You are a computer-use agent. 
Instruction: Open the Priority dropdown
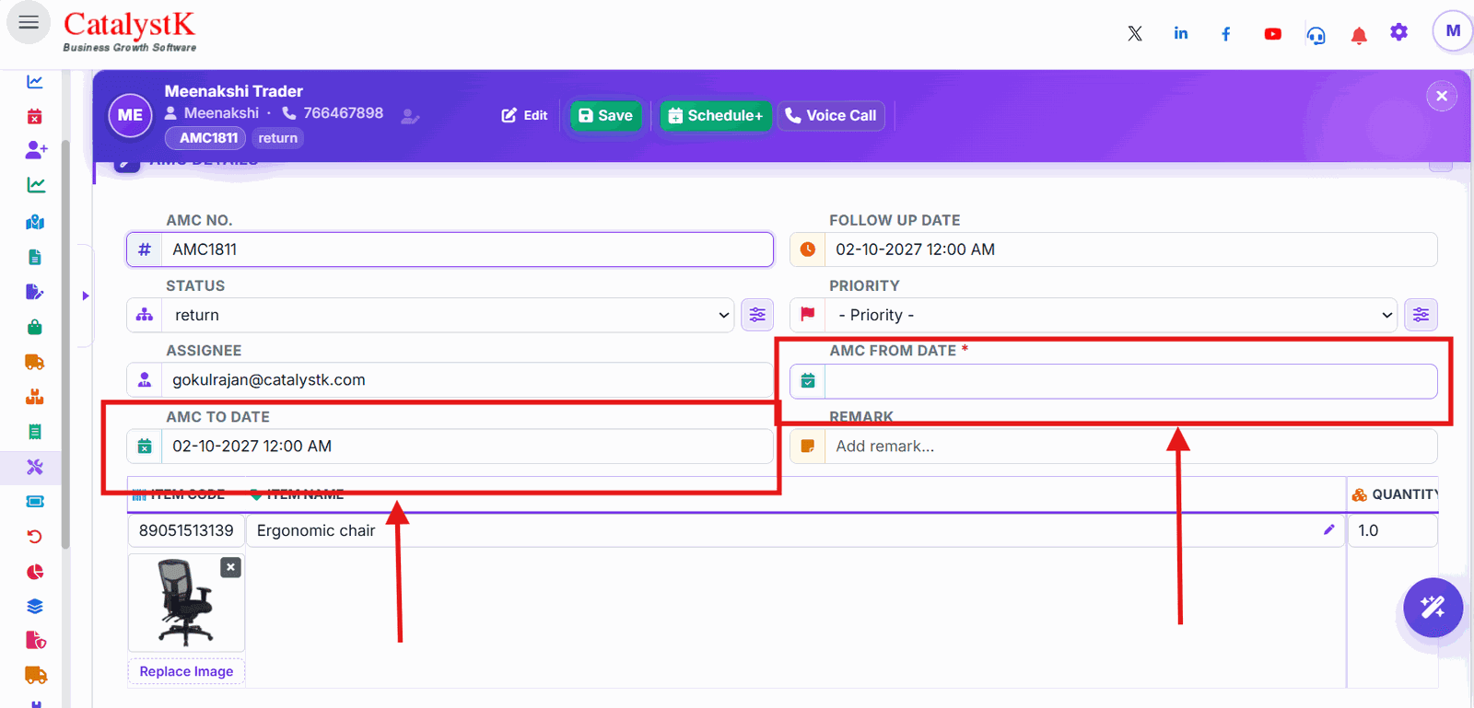coord(1111,315)
